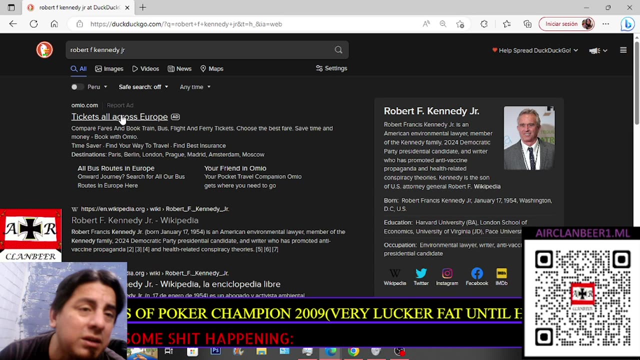Click Robert F. Kennedy Jr. portrait thumbnail
The image size is (640, 360).
(529, 138)
